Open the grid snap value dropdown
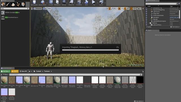 pyautogui.click(x=122, y=8)
